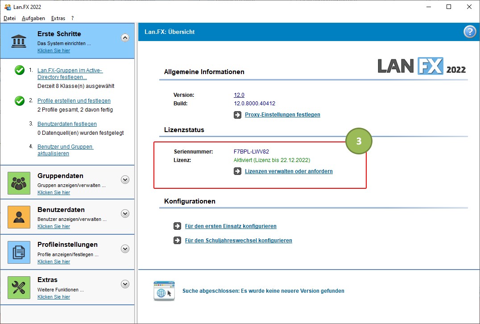Image resolution: width=480 pixels, height=324 pixels.
Task: Open the Extras menu in the menu bar
Action: point(58,18)
